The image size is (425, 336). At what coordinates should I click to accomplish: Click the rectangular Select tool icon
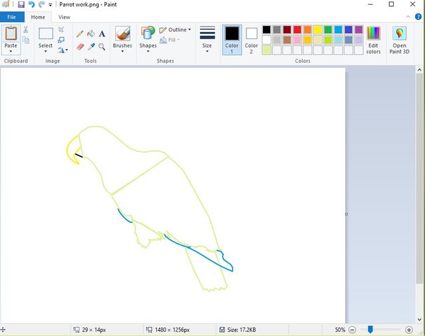(x=46, y=34)
